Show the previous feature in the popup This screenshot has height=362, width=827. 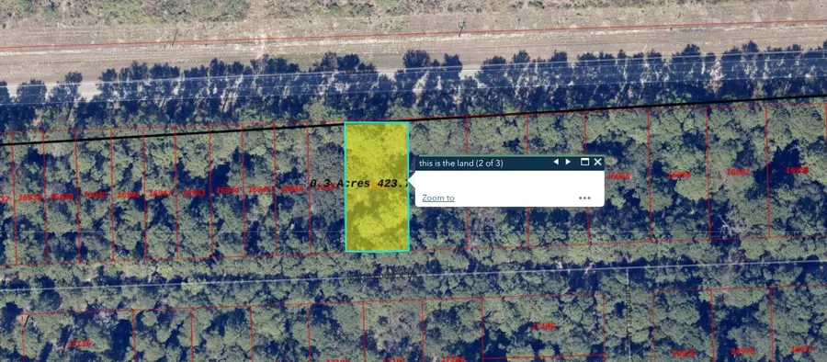[555, 163]
